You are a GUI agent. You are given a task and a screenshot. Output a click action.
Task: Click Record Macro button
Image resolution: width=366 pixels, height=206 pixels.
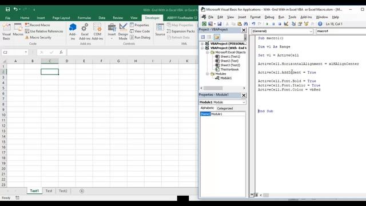point(37,25)
